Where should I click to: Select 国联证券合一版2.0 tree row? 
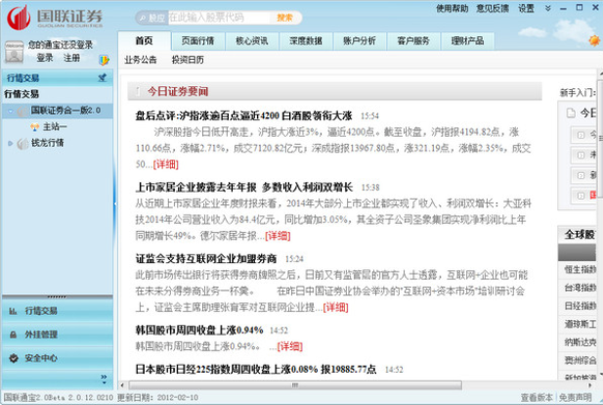pyautogui.click(x=58, y=111)
